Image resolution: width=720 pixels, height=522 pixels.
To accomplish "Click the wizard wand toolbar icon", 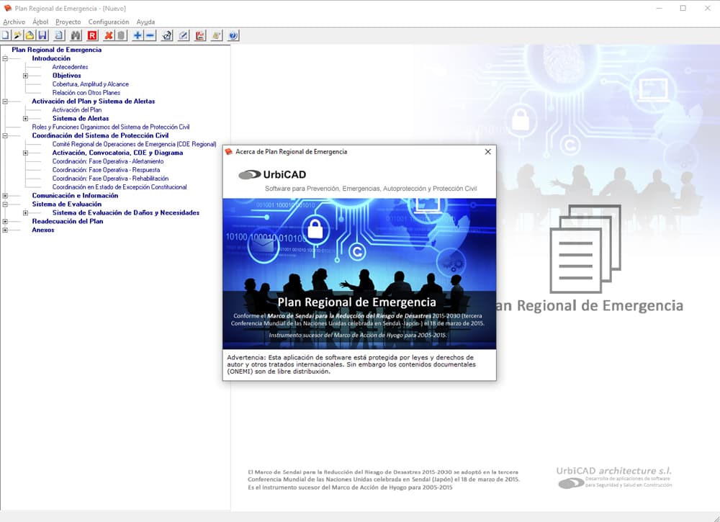I will pos(17,35).
